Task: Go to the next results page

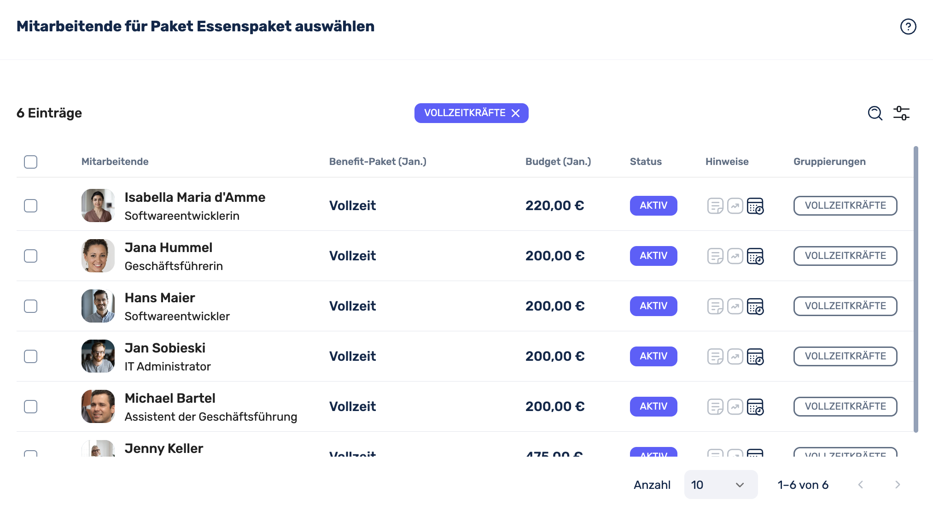Action: tap(898, 485)
